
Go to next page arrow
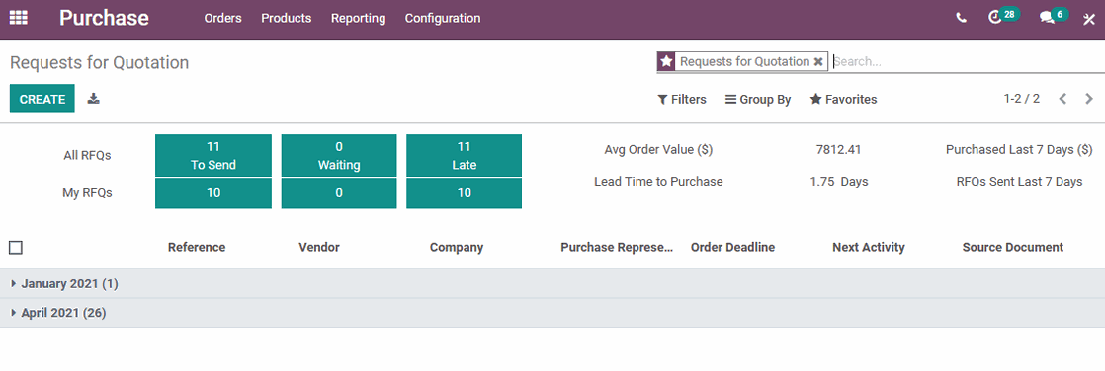click(1089, 99)
